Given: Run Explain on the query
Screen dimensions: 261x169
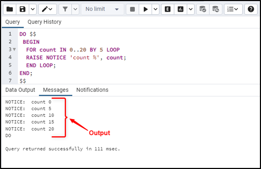Looking at the screenshot, I should pyautogui.click(x=168, y=9).
